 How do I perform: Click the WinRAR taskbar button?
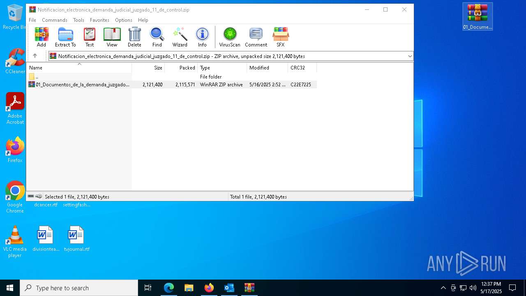[x=249, y=288]
